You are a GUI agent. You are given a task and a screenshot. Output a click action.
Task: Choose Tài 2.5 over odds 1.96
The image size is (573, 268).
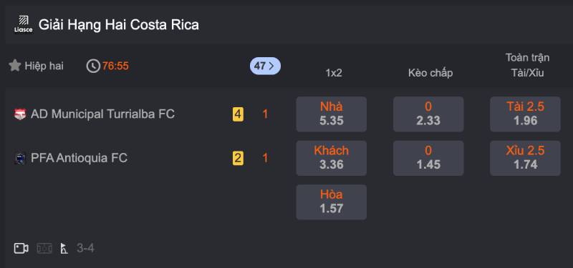coord(525,114)
